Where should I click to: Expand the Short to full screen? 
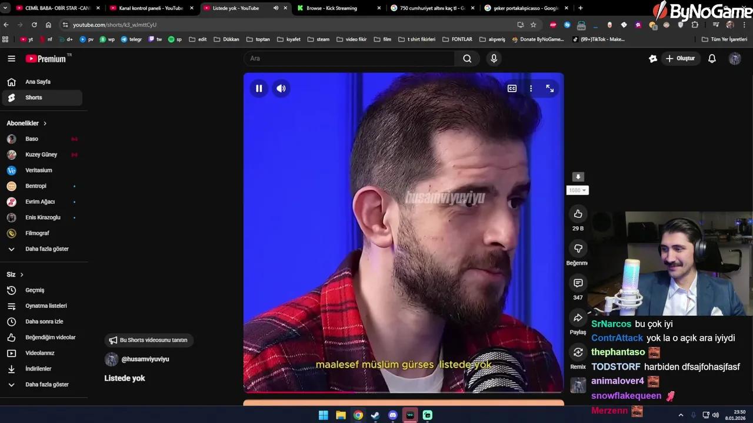549,89
